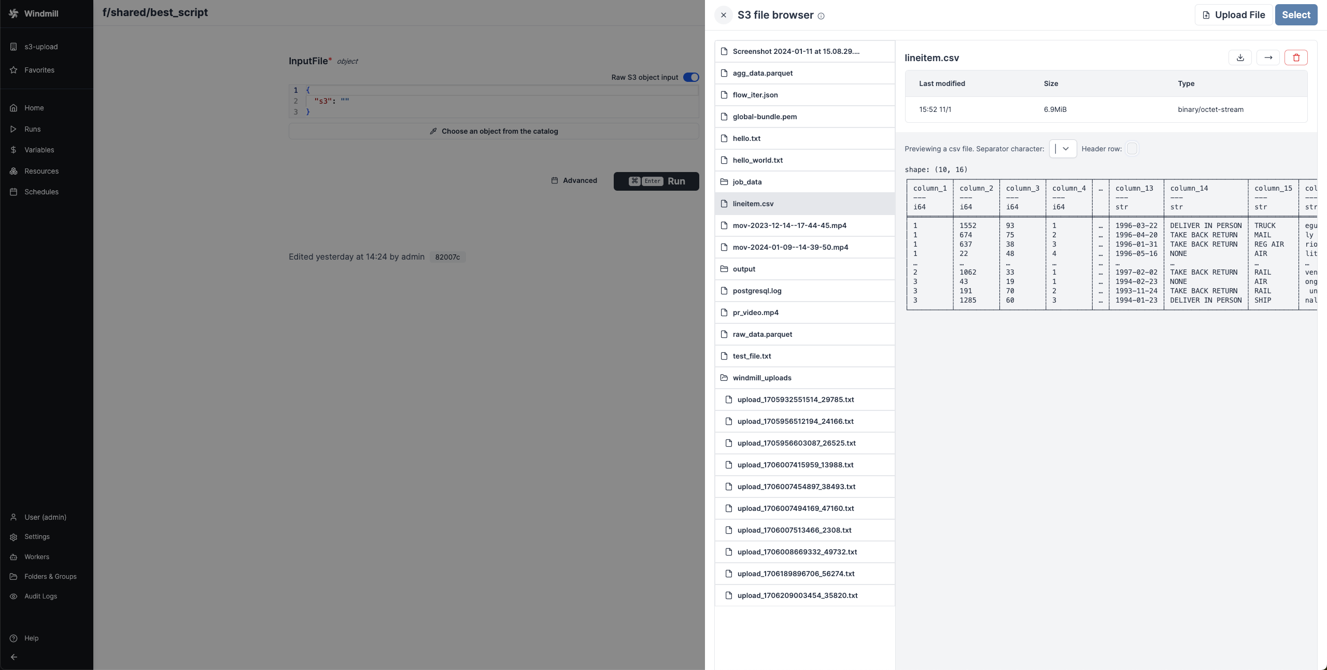
Task: Open the Resources page
Action: [47, 171]
